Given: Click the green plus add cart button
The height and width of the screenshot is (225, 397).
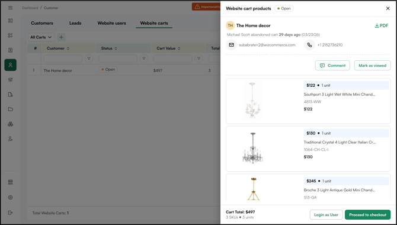Looking at the screenshot, I should 61,37.
